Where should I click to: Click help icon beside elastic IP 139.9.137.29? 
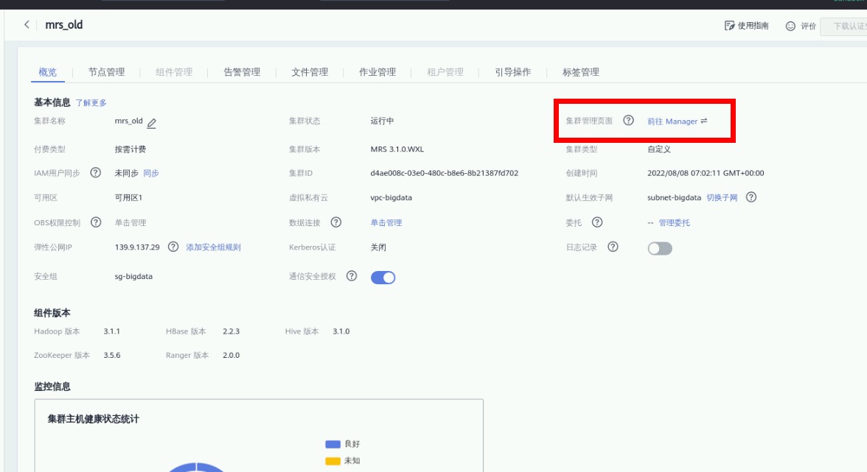[173, 247]
